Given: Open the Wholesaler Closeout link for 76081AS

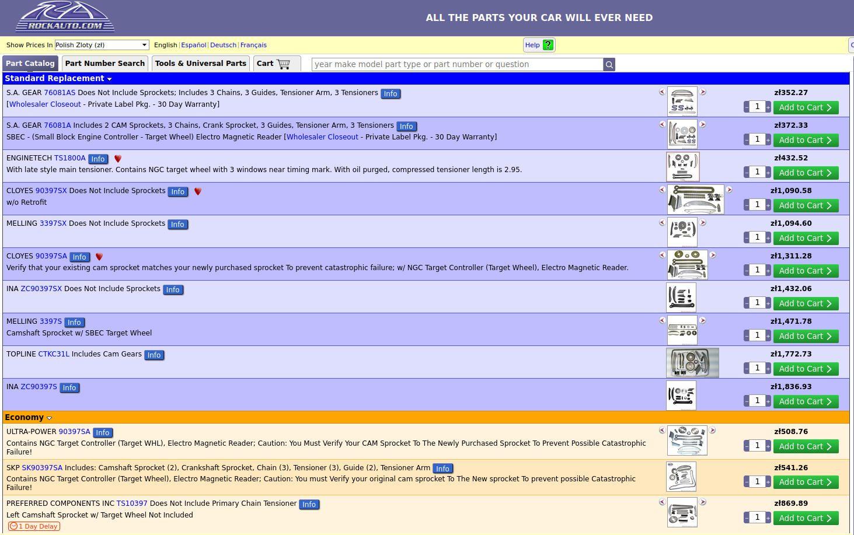Looking at the screenshot, I should 45,104.
